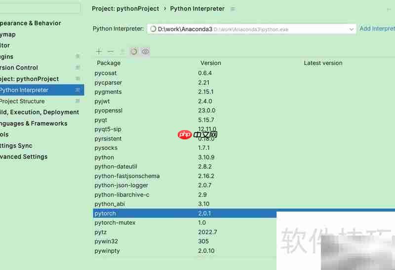Click the project-level icon beside Project: pythonProject
Screen dimensions: 395x270
78,79
